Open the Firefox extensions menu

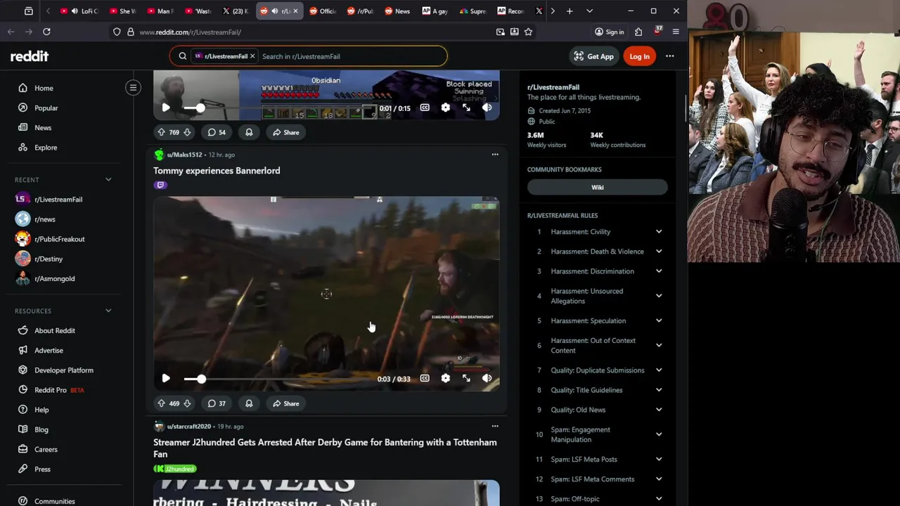638,32
